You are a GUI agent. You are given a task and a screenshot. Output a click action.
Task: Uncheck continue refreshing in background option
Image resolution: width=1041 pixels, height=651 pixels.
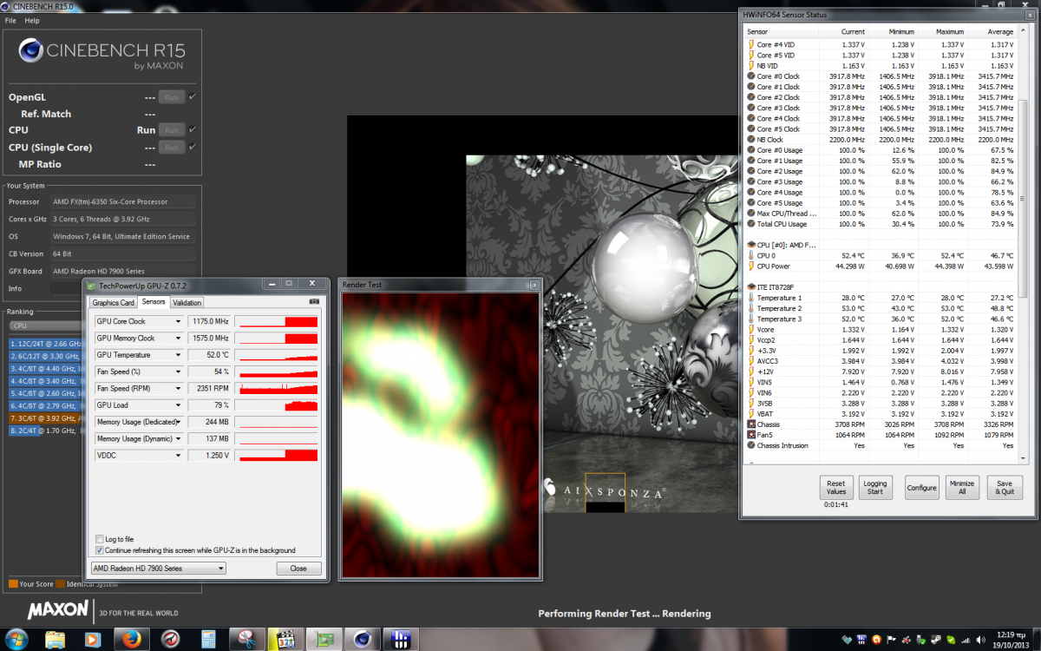(x=100, y=550)
